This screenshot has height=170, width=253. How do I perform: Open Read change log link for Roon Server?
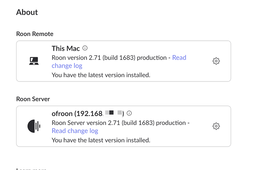[75, 131]
